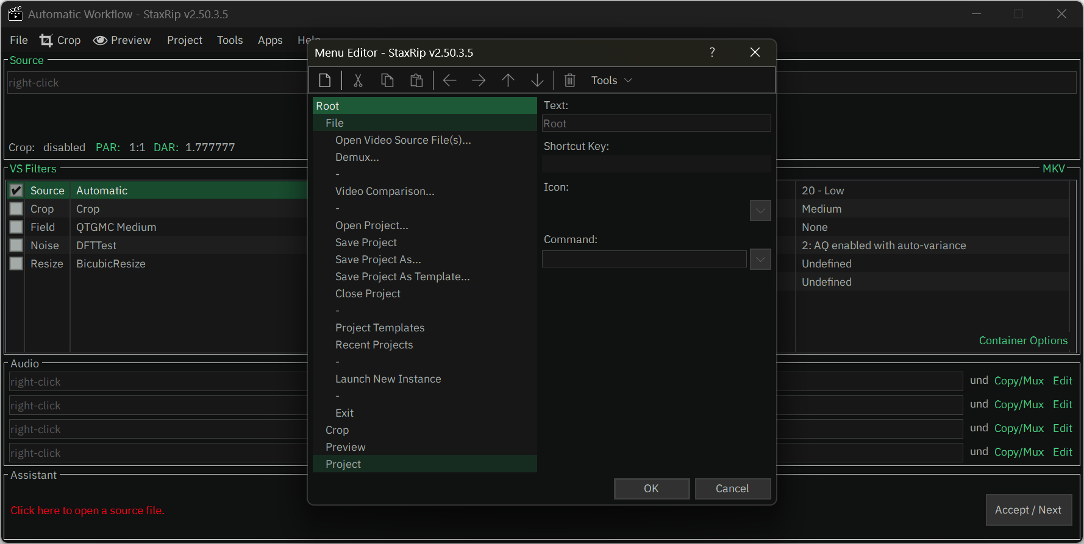Enable the Noise filter checkbox
Screen dimensions: 1084x544
(16, 246)
